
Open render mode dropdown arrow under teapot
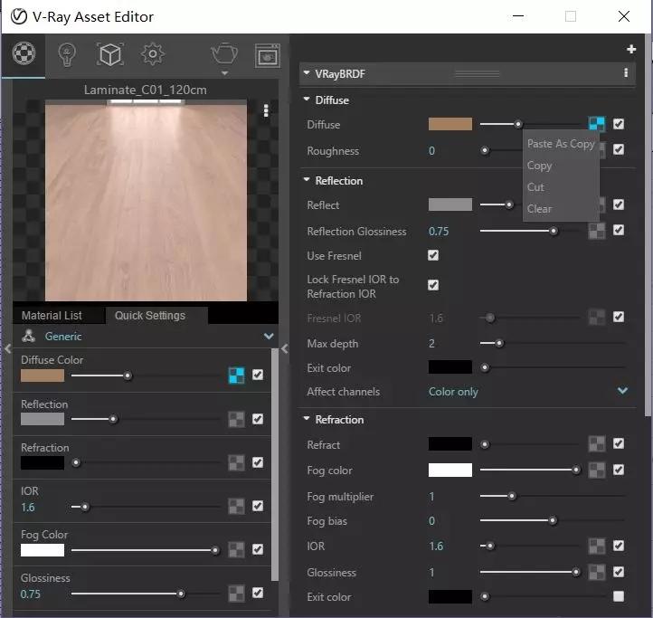224,73
